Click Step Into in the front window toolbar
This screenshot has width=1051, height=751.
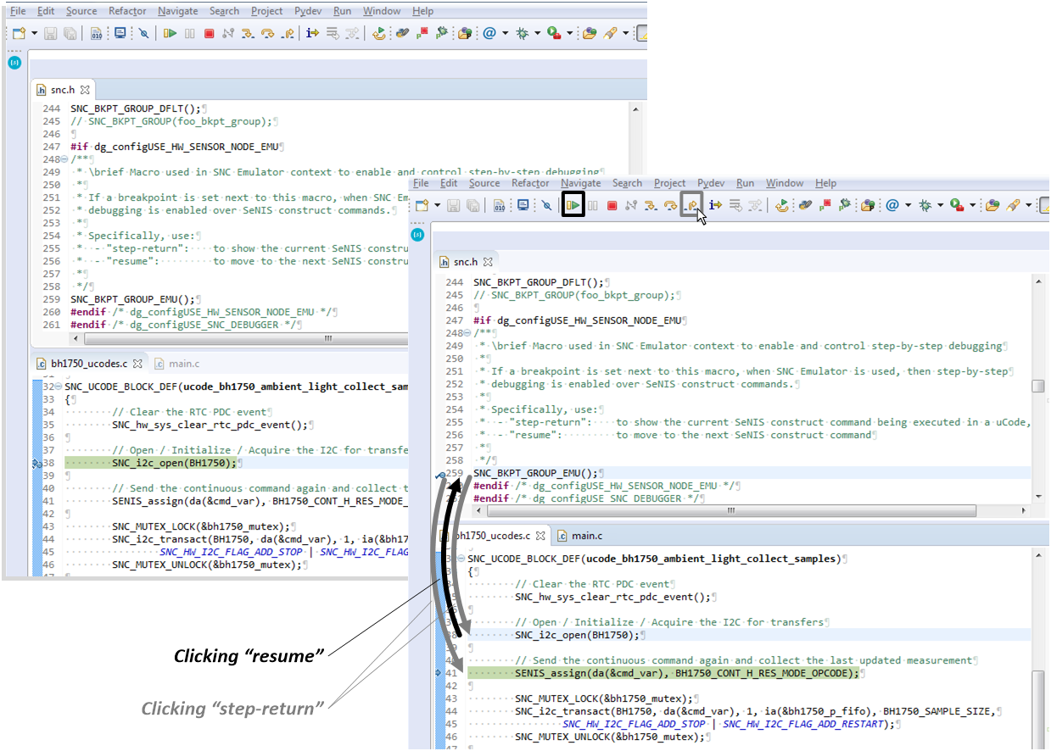pos(651,205)
